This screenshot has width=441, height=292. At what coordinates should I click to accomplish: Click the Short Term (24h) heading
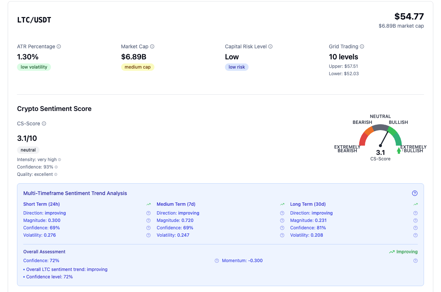(41, 204)
